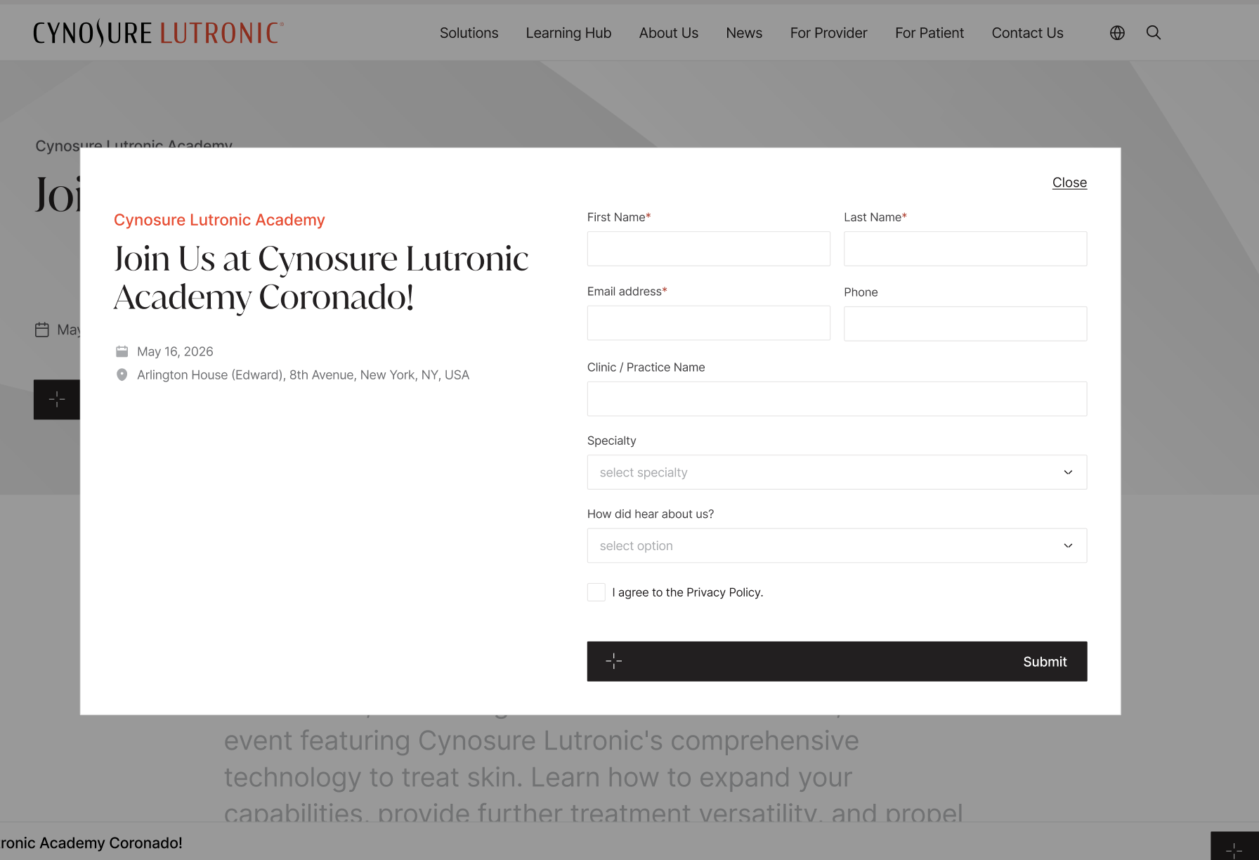Open the Contact Us page
This screenshot has height=860, width=1259.
[x=1028, y=33]
